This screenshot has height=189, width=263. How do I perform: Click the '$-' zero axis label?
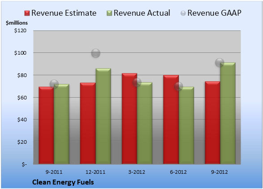[x=24, y=164]
